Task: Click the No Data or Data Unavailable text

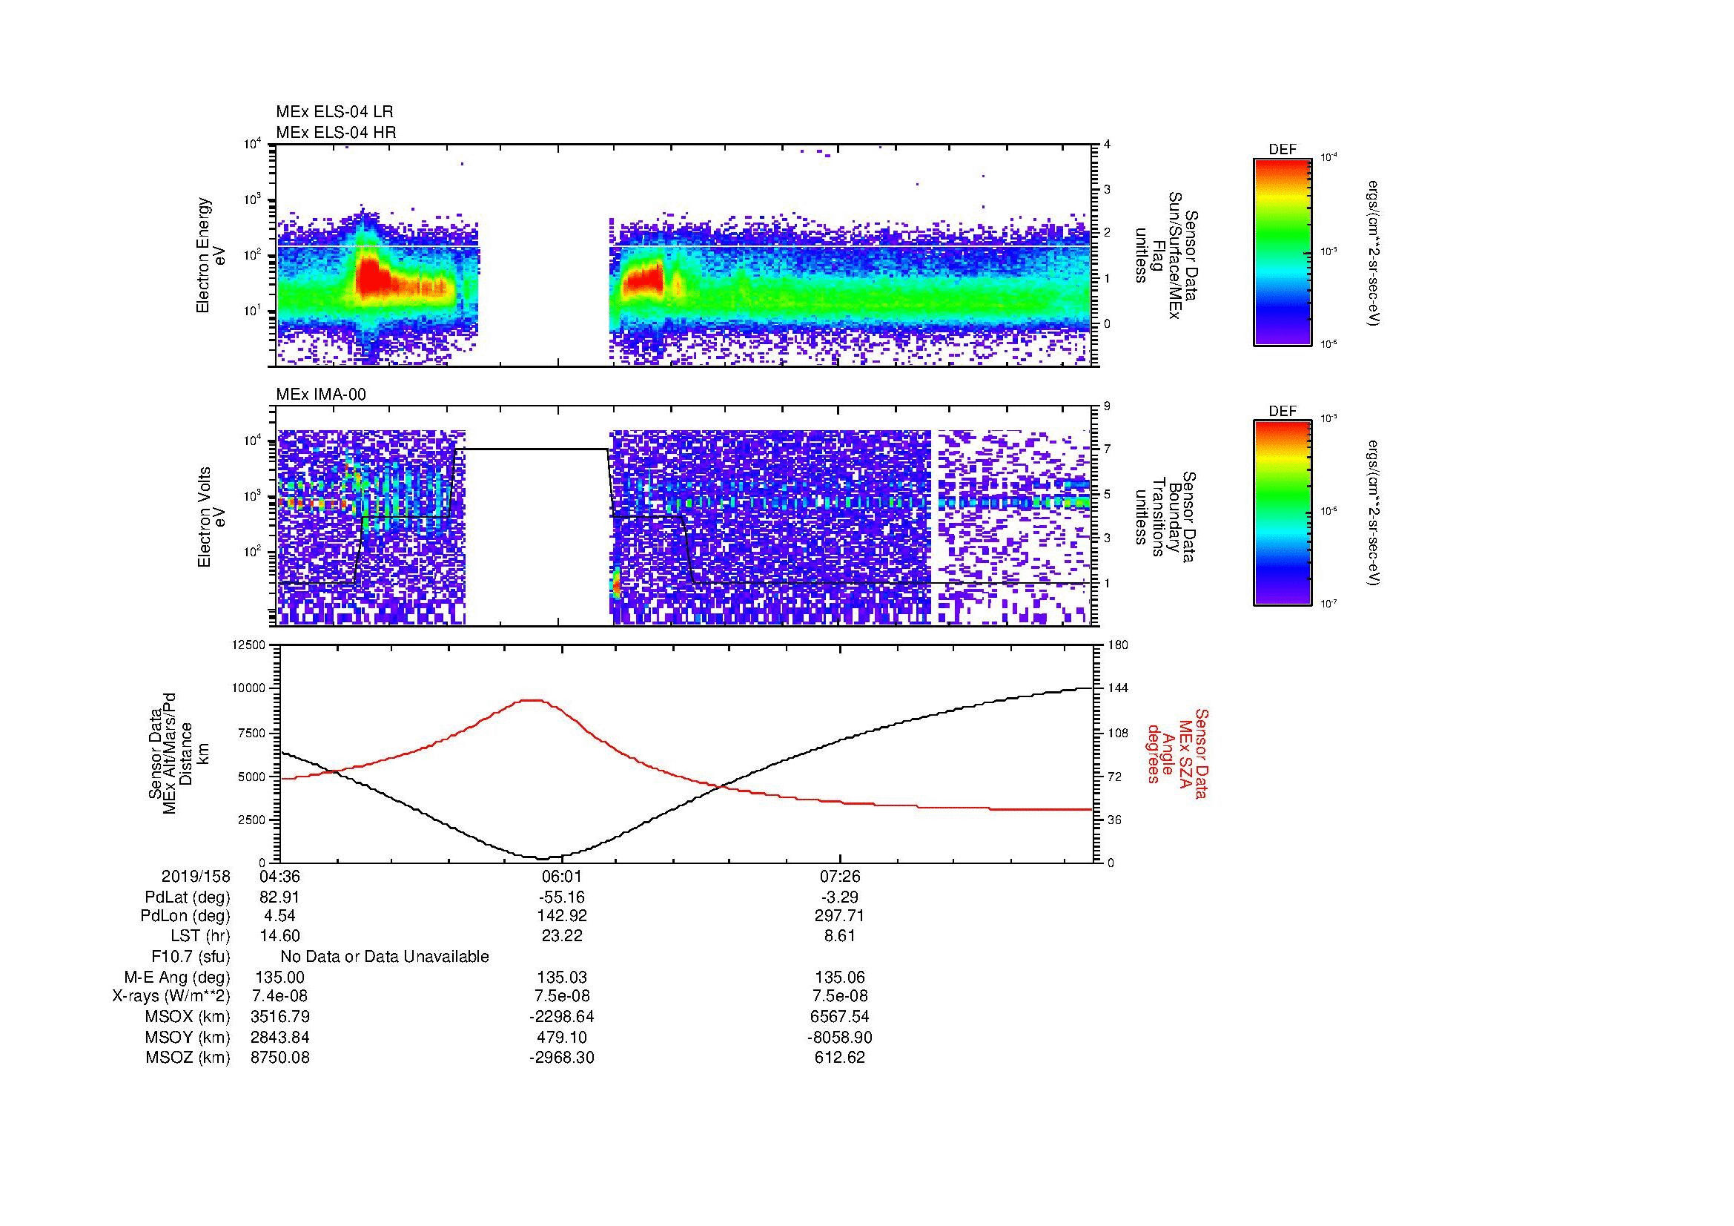Action: [385, 957]
